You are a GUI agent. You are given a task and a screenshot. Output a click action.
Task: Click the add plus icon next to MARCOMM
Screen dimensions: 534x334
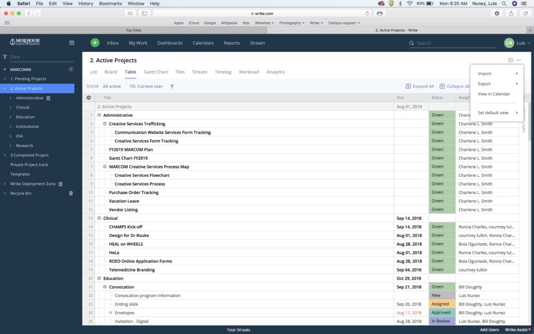71,69
